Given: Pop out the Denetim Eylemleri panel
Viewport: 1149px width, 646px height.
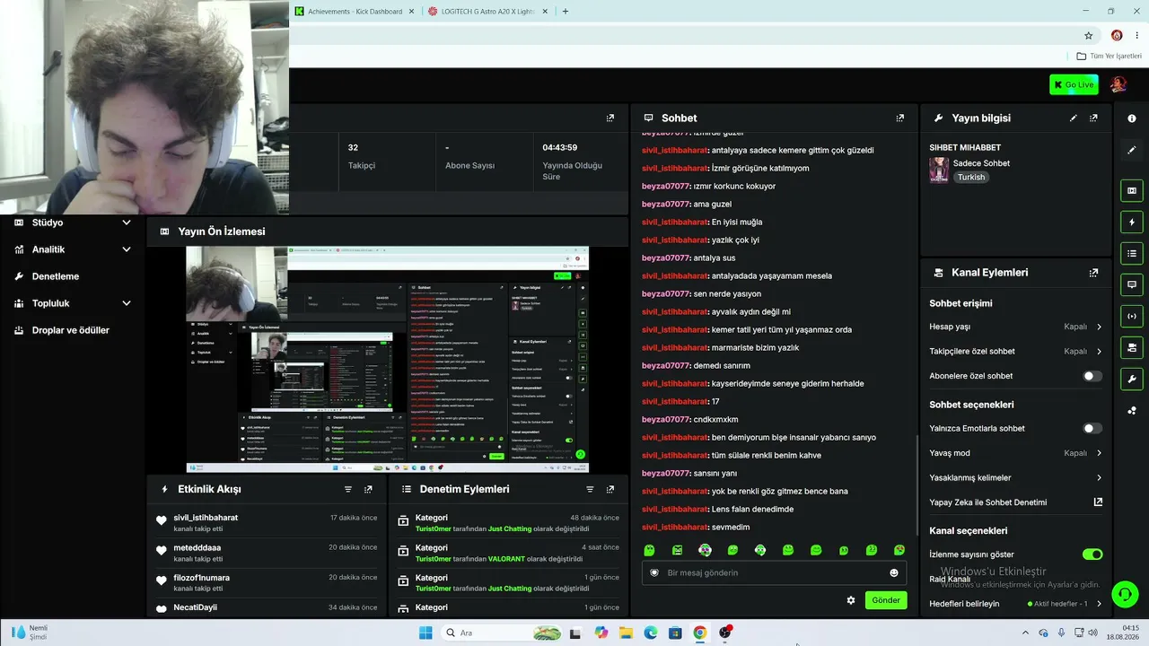Looking at the screenshot, I should coord(610,489).
